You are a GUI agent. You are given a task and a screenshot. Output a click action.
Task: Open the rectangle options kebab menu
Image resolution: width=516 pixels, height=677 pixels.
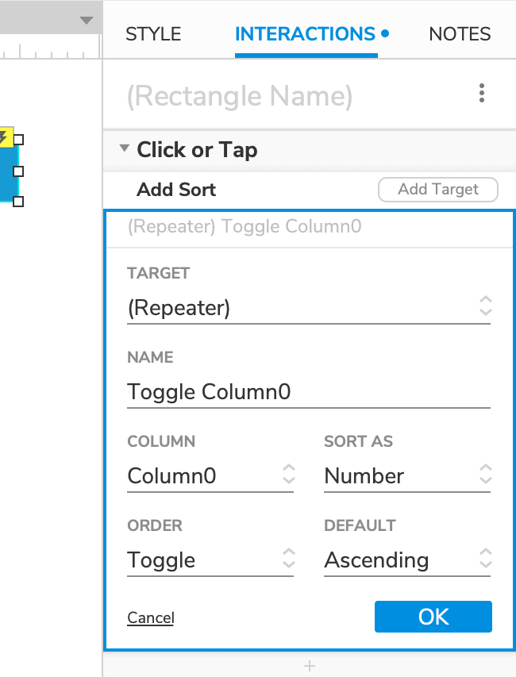point(482,93)
